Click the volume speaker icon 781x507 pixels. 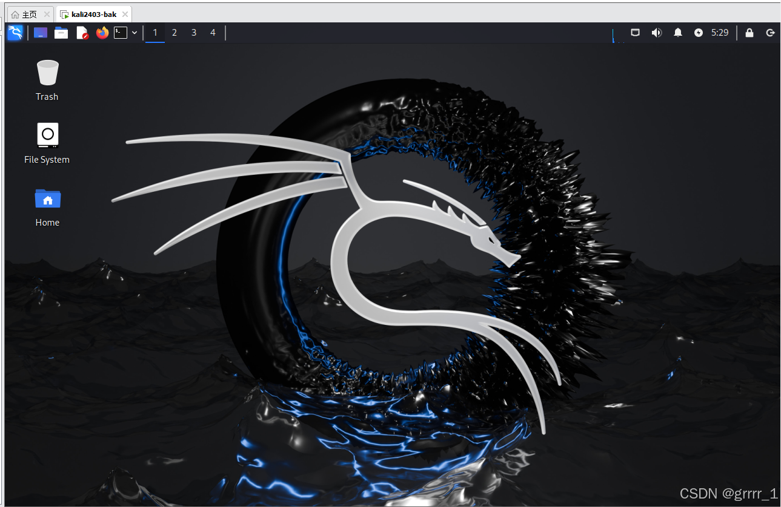point(657,33)
